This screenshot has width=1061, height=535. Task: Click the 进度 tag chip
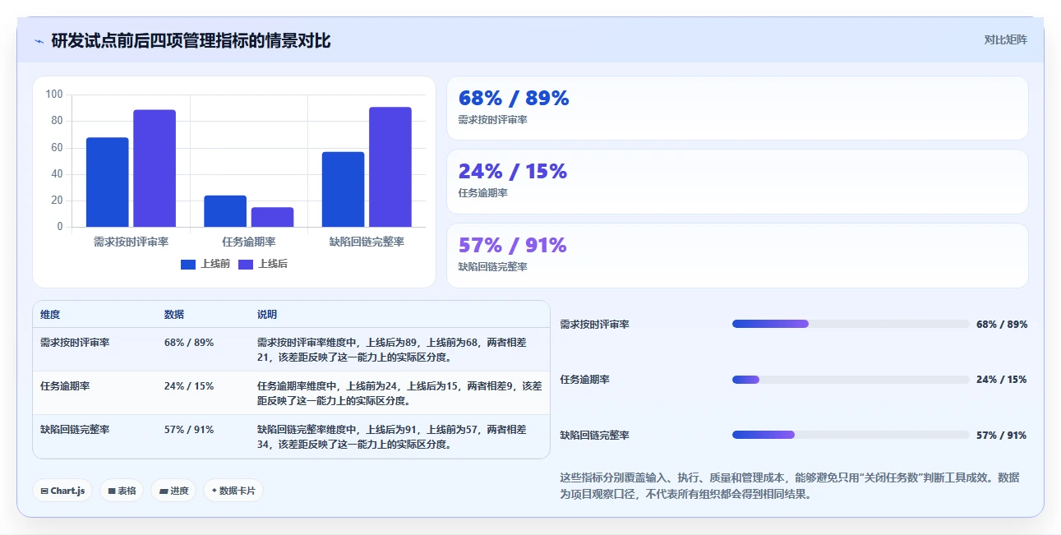pos(173,491)
